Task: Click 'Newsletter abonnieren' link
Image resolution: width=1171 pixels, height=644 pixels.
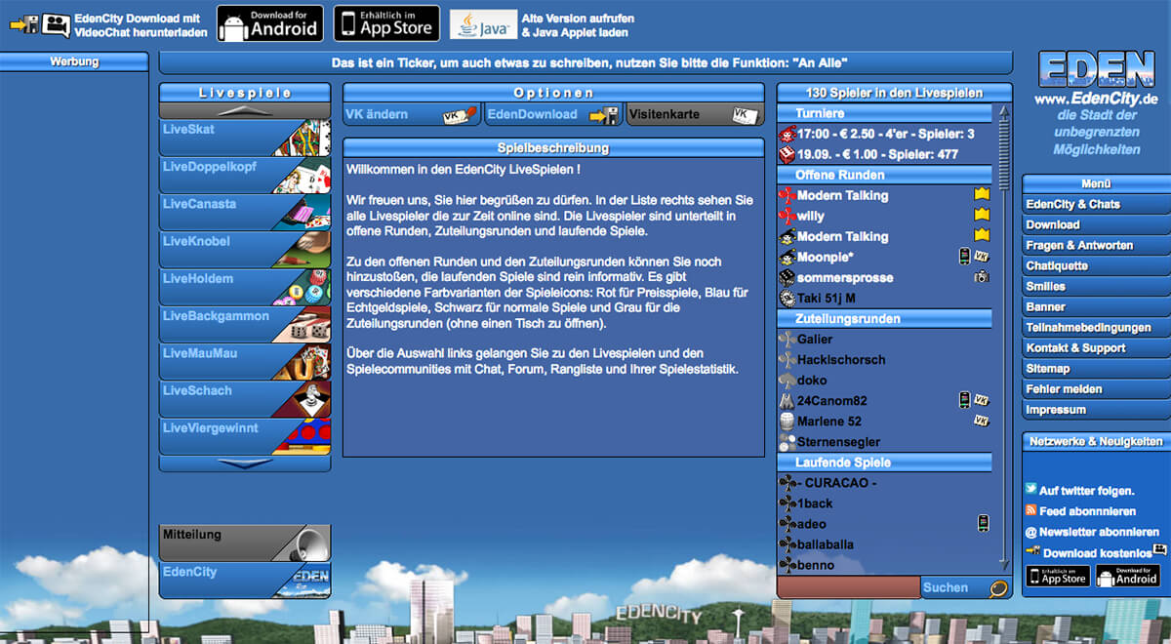Action: [1099, 532]
